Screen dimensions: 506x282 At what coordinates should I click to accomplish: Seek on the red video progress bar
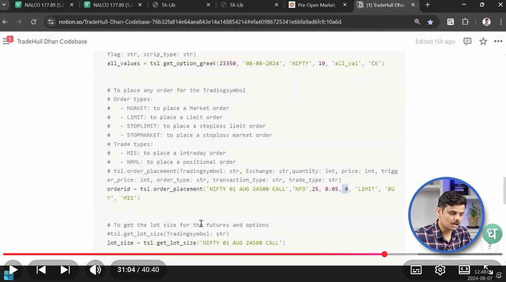click(194, 254)
